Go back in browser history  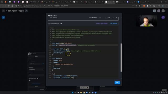tap(2, 6)
